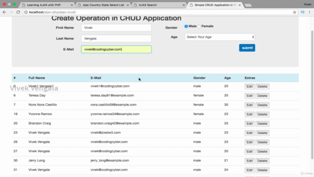Click the First Name input field
Image resolution: width=314 pixels, height=177 pixels.
116,28
